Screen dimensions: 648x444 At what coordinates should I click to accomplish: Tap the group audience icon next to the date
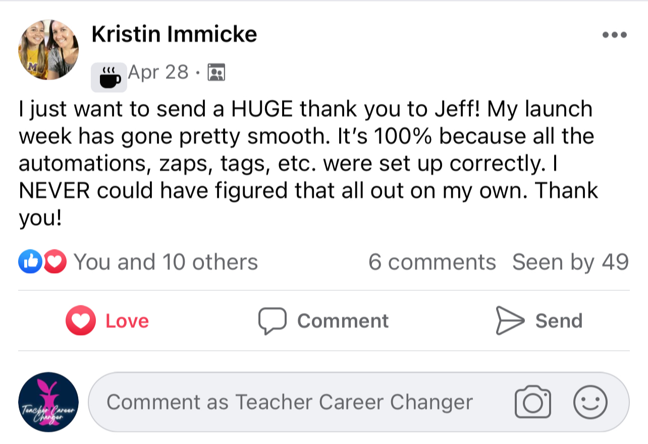tap(216, 73)
